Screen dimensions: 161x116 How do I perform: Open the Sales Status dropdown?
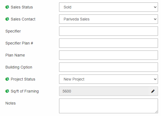[109, 7]
